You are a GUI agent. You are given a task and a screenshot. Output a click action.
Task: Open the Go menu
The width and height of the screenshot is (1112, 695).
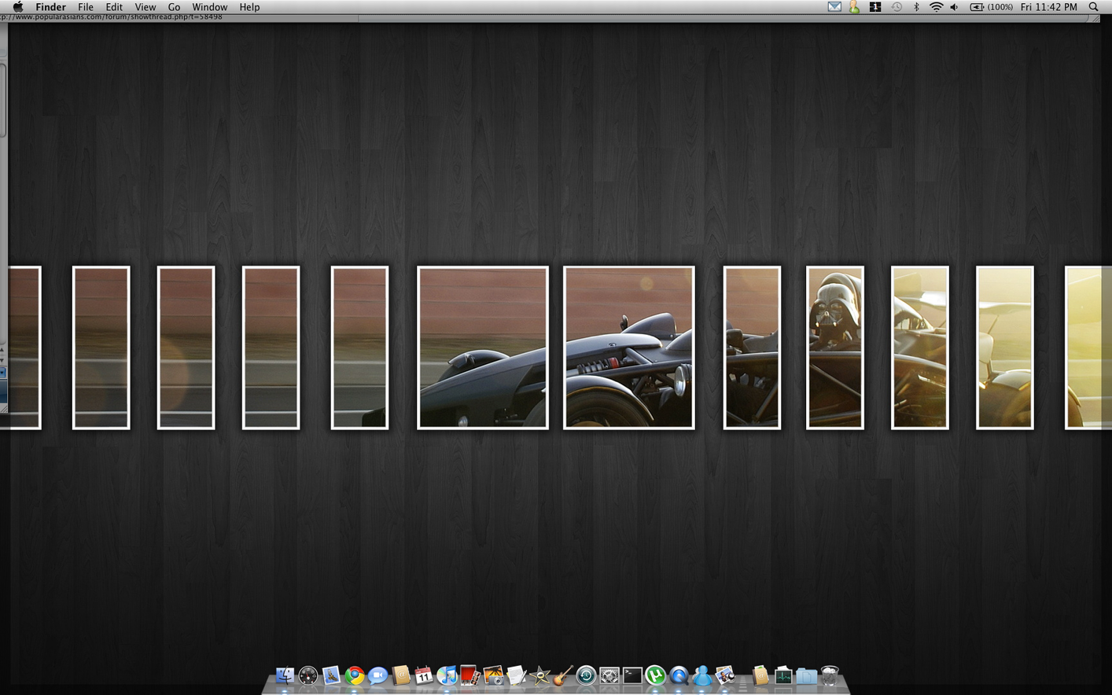(174, 7)
